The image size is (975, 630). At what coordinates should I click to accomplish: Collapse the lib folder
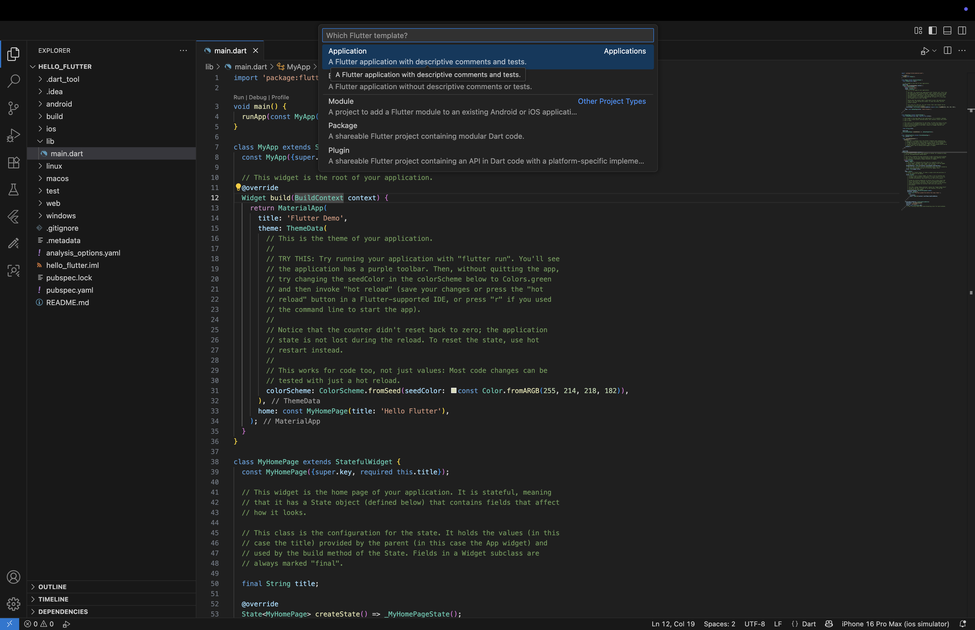(112, 141)
